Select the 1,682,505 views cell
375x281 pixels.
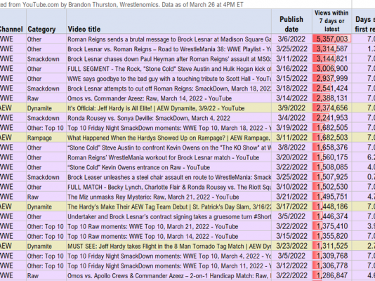click(331, 127)
